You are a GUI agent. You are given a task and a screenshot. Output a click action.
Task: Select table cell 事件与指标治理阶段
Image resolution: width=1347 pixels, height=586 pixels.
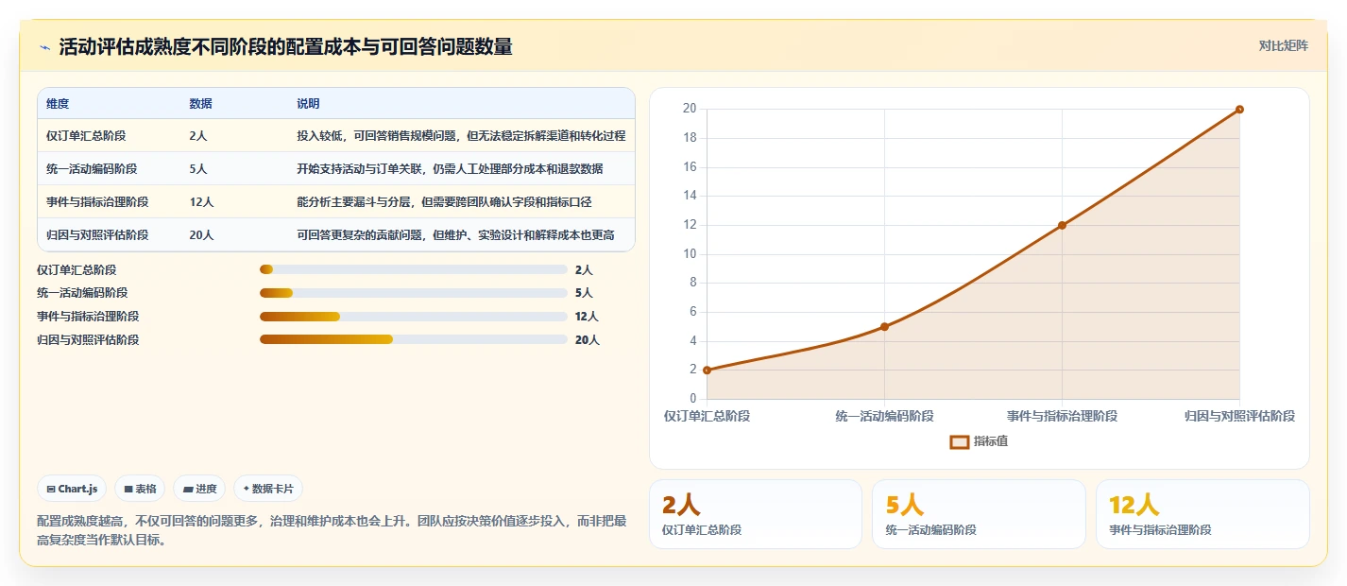point(97,202)
